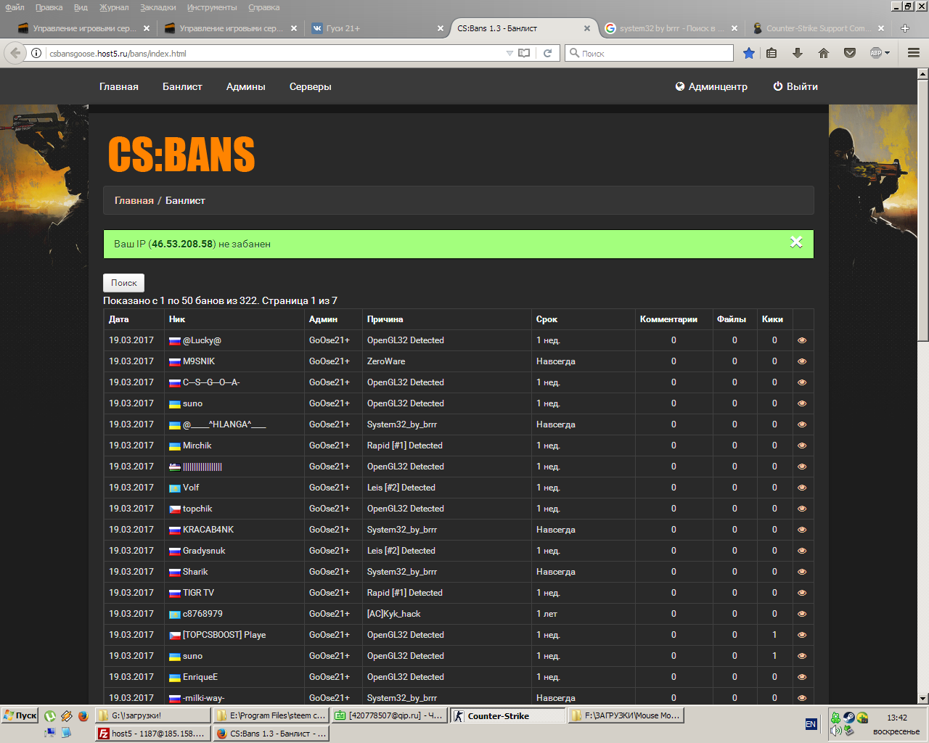
Task: Click the ZeroWare ban reason
Action: (x=386, y=361)
